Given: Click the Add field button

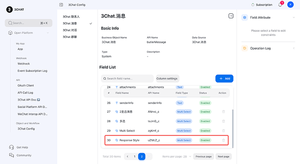Looking at the screenshot, I should (x=224, y=78).
